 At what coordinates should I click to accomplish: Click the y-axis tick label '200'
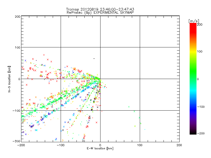point(17,17)
